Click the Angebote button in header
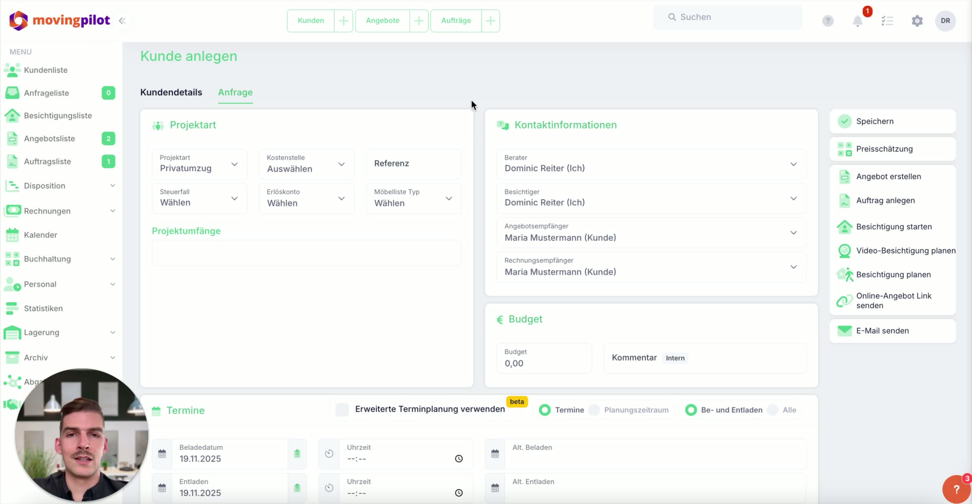This screenshot has height=504, width=972. click(x=383, y=21)
